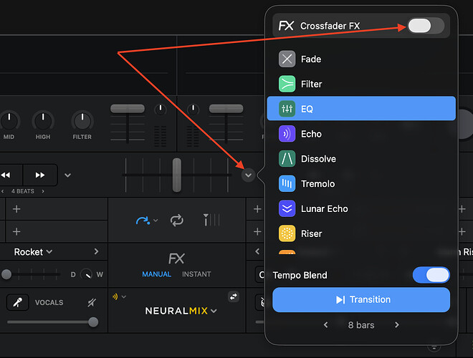
Task: Enable the Crossfader FX switch
Action: click(425, 26)
